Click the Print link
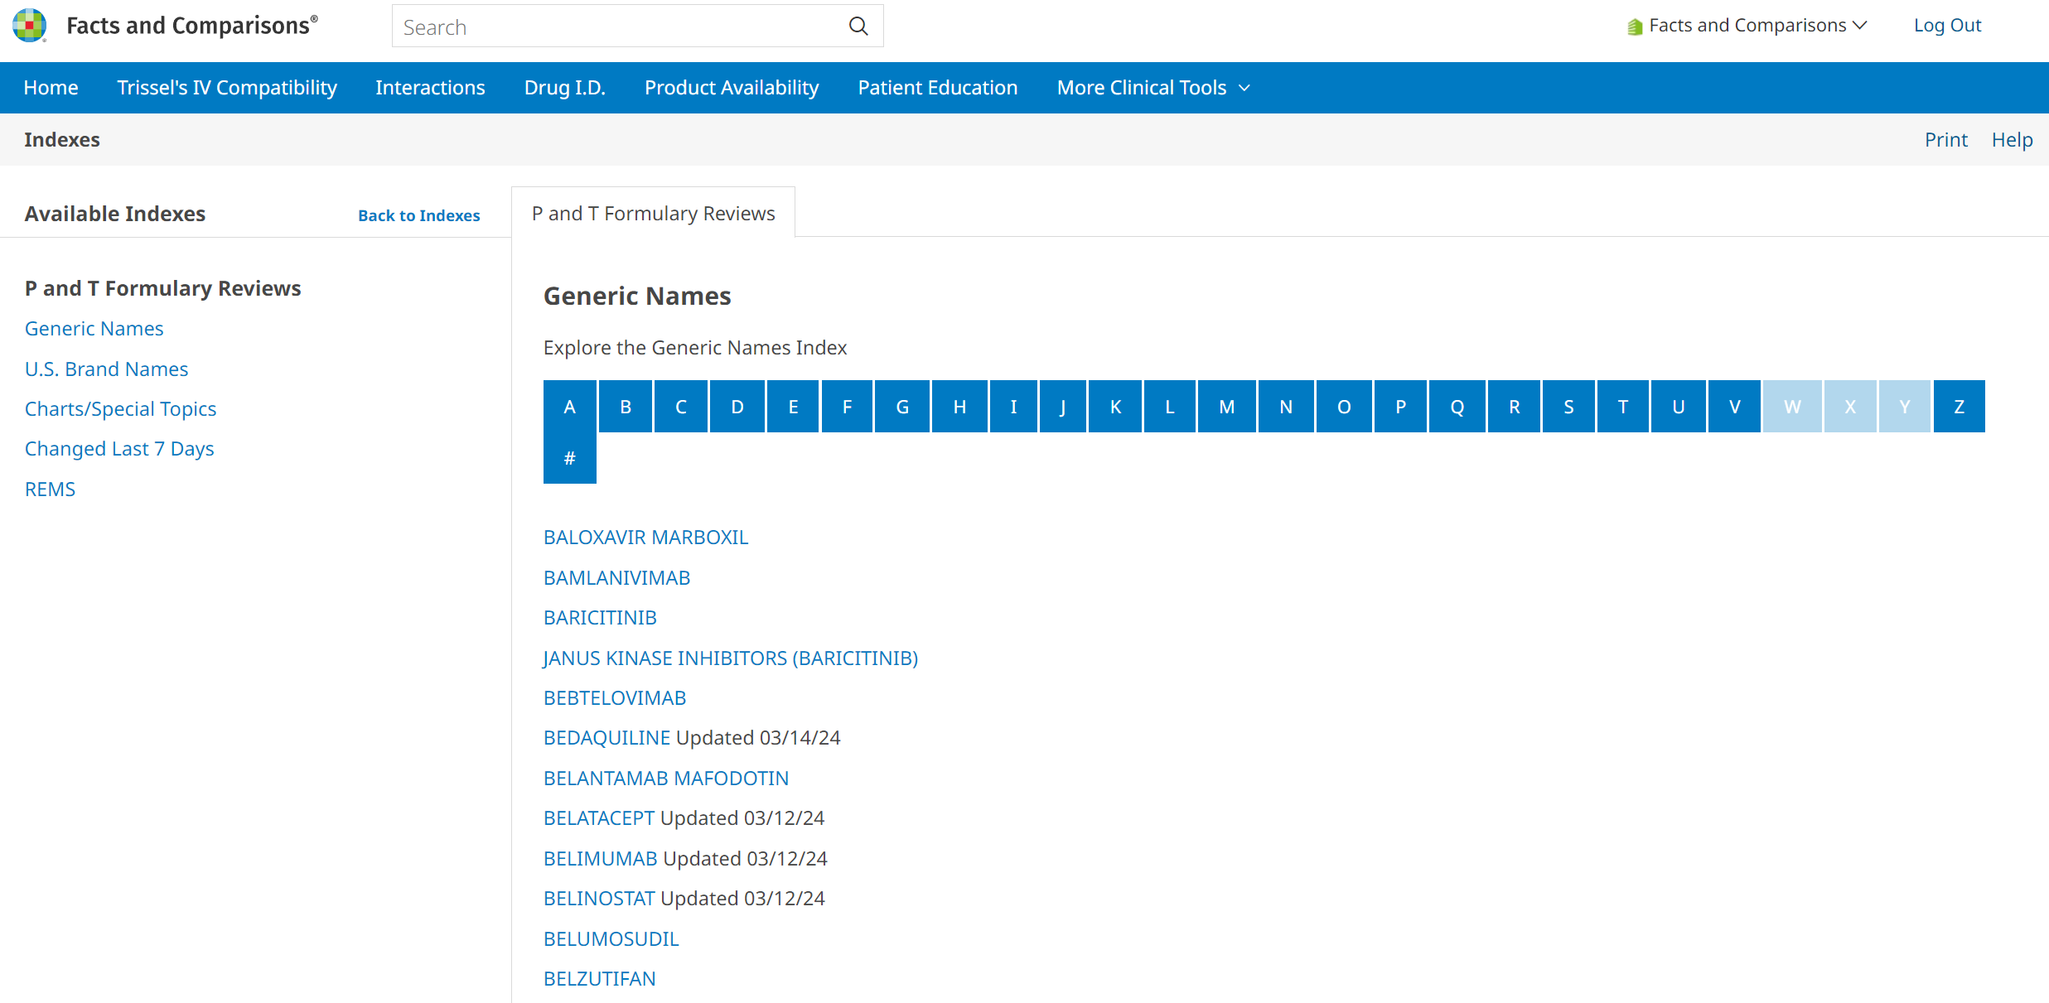The width and height of the screenshot is (2049, 1003). point(1945,140)
